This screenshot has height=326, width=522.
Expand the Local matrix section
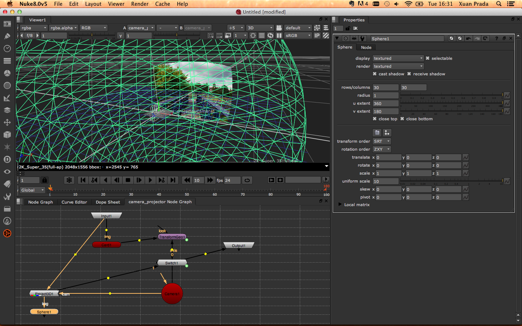[x=340, y=204]
